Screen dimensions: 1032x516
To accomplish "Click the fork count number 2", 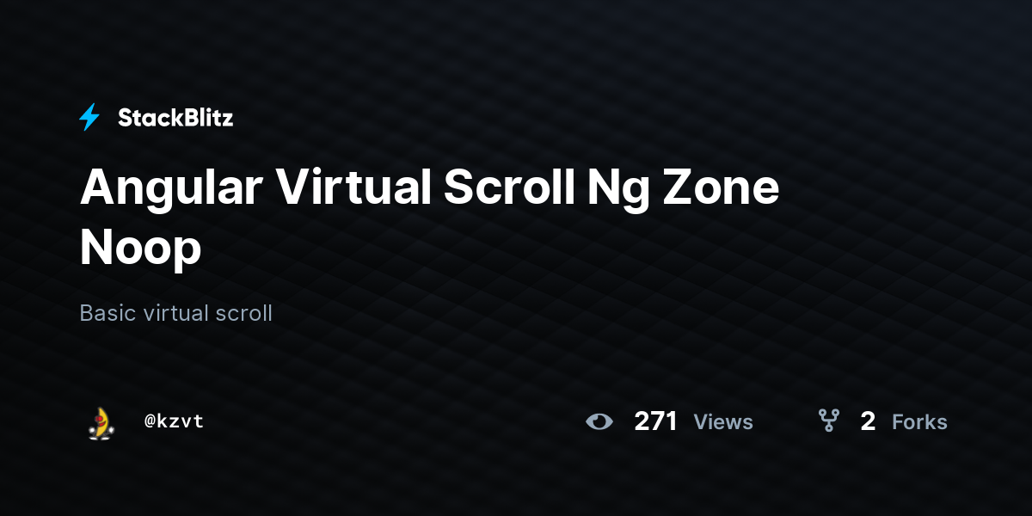I will tap(868, 421).
